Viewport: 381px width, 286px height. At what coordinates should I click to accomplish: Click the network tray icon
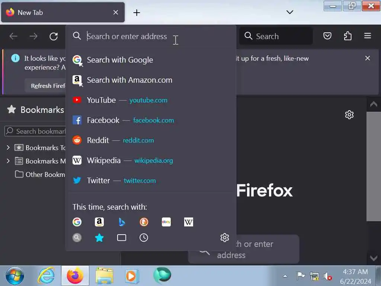314,276
